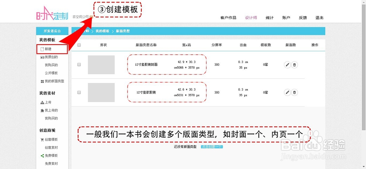Open 创意素材 in 创意商城
Viewport: 366px width, 169px height.
tap(51, 147)
